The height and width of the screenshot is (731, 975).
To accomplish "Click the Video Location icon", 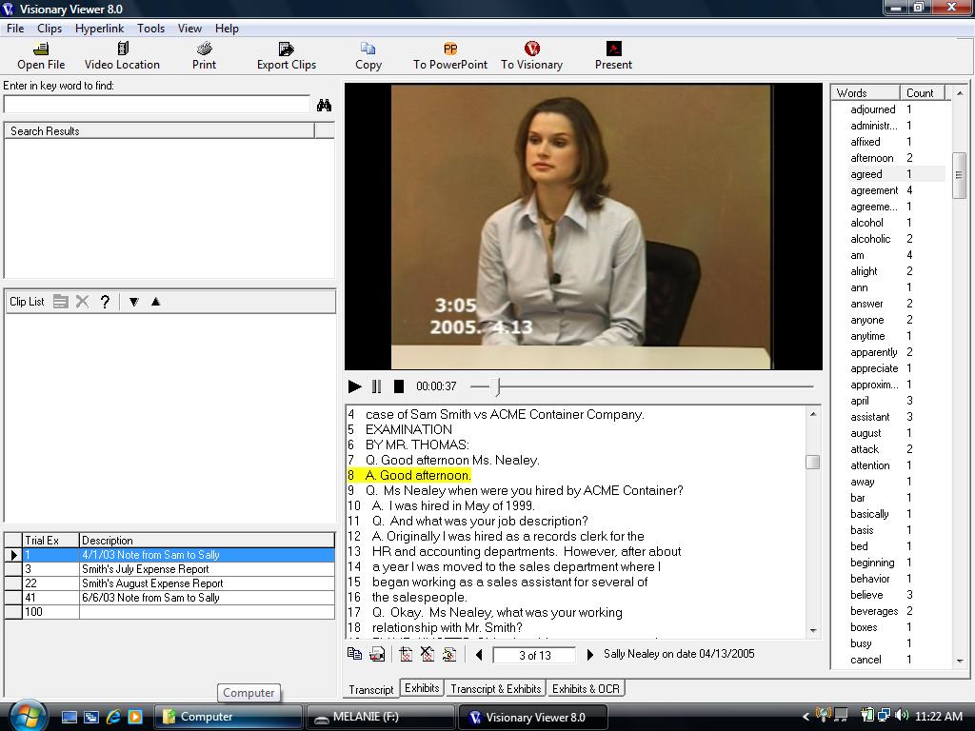I will 122,49.
